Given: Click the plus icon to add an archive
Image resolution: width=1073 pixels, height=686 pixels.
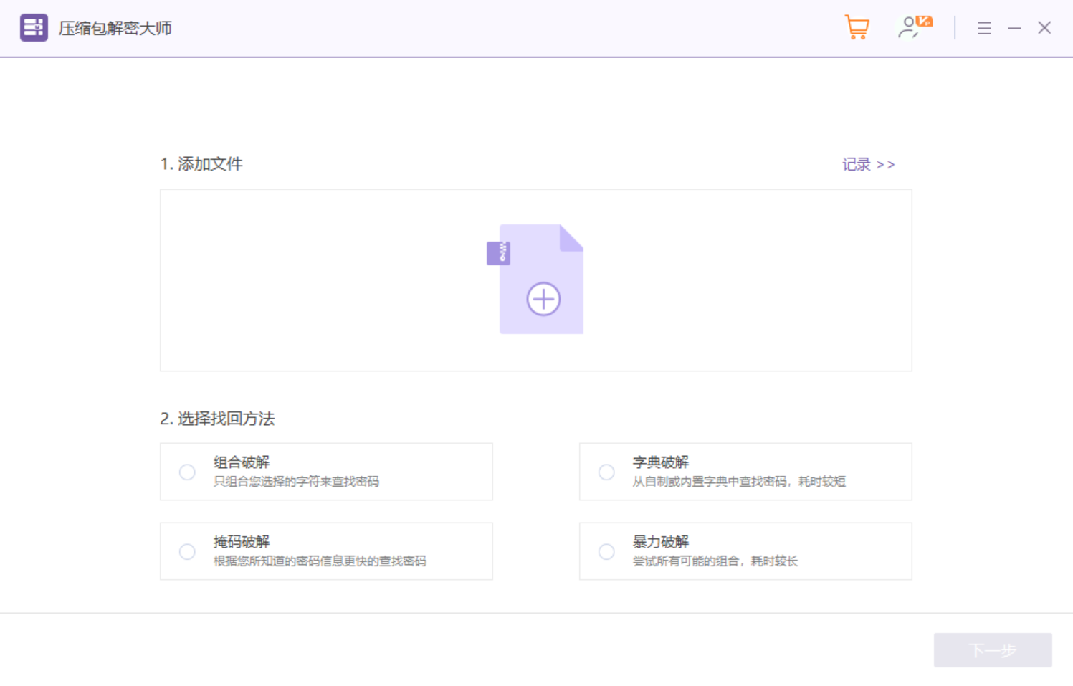Looking at the screenshot, I should pos(543,298).
